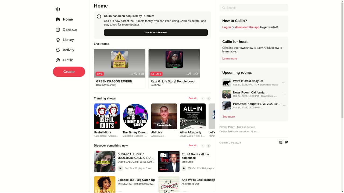The width and height of the screenshot is (344, 193).
Task: Open Terms of Service link
Action: point(246,127)
